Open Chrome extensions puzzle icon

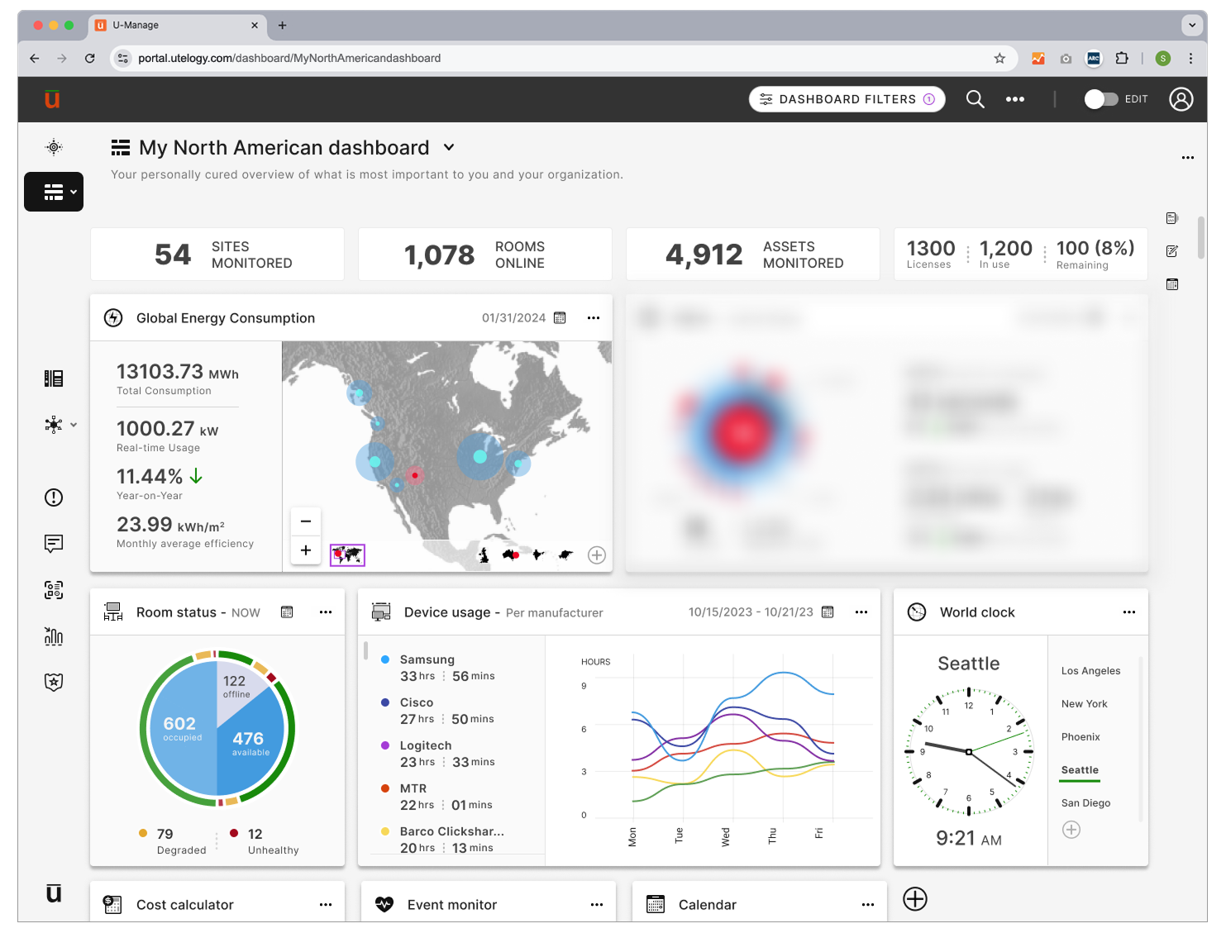click(x=1122, y=58)
